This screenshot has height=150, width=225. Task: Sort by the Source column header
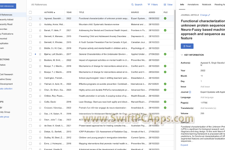(135, 12)
